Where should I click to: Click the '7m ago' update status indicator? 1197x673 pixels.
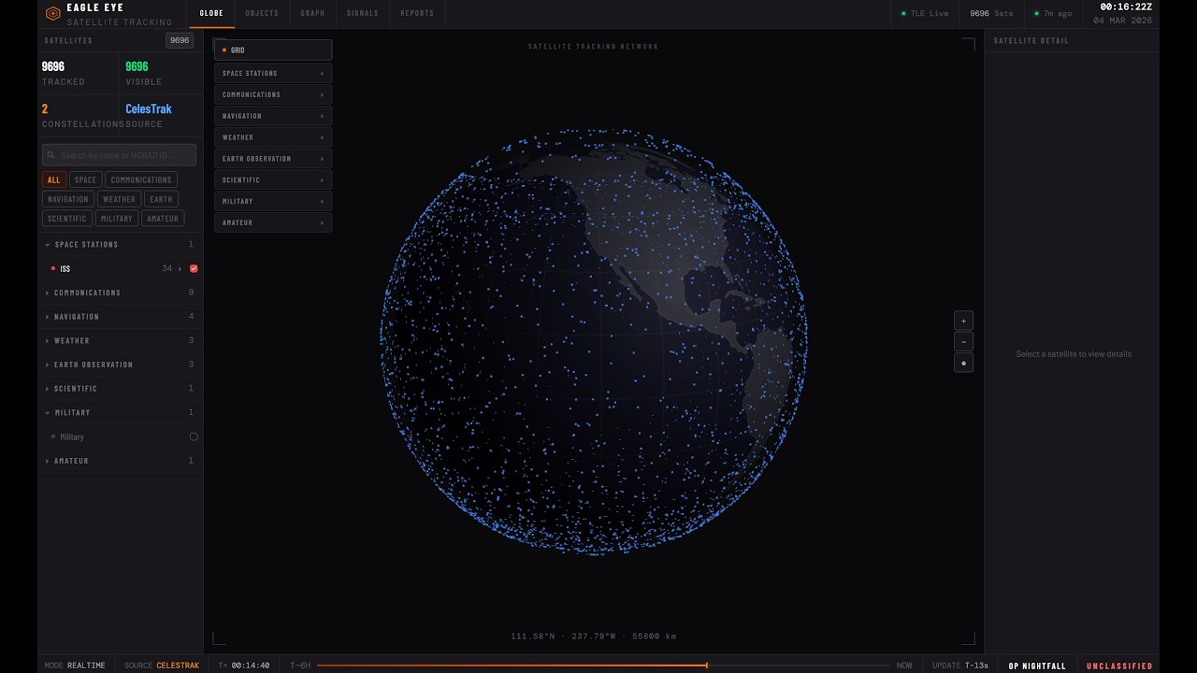1054,13
